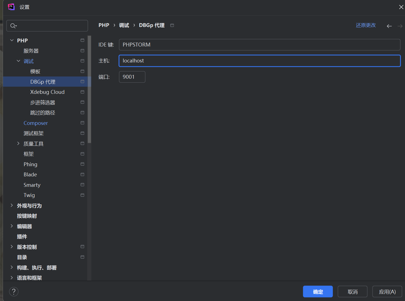Click the search magnifier icon
This screenshot has height=301, width=405.
[13, 26]
